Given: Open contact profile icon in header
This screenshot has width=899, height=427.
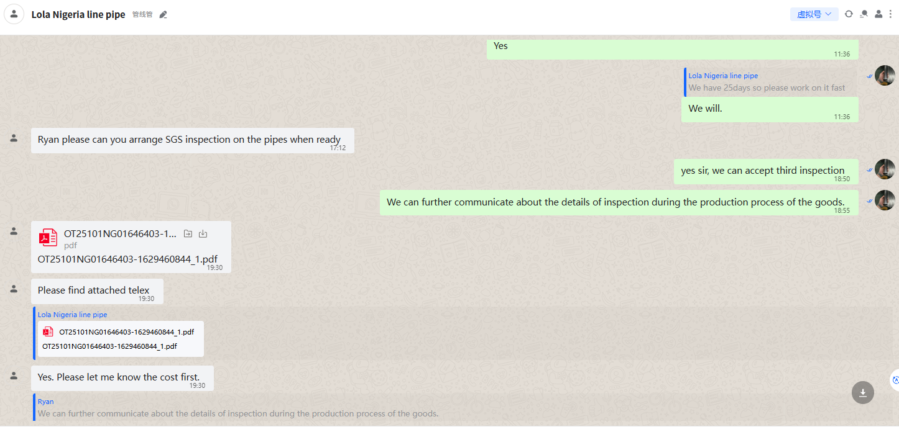Looking at the screenshot, I should click(878, 14).
